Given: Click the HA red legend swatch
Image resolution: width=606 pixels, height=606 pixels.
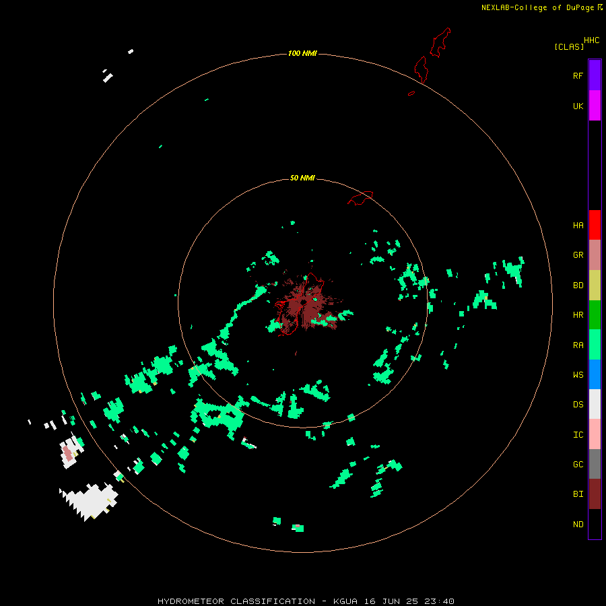Looking at the screenshot, I should (x=595, y=225).
